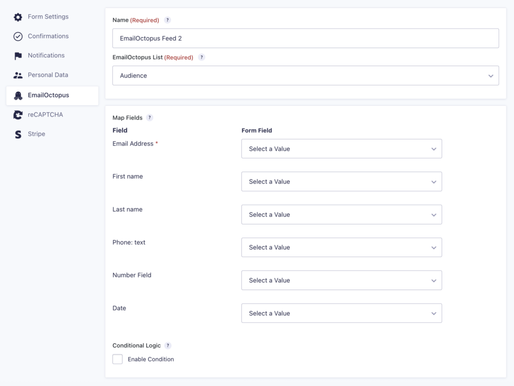This screenshot has width=514, height=386.
Task: Open help tooltip beside EmailOctopus List label
Action: click(x=202, y=57)
